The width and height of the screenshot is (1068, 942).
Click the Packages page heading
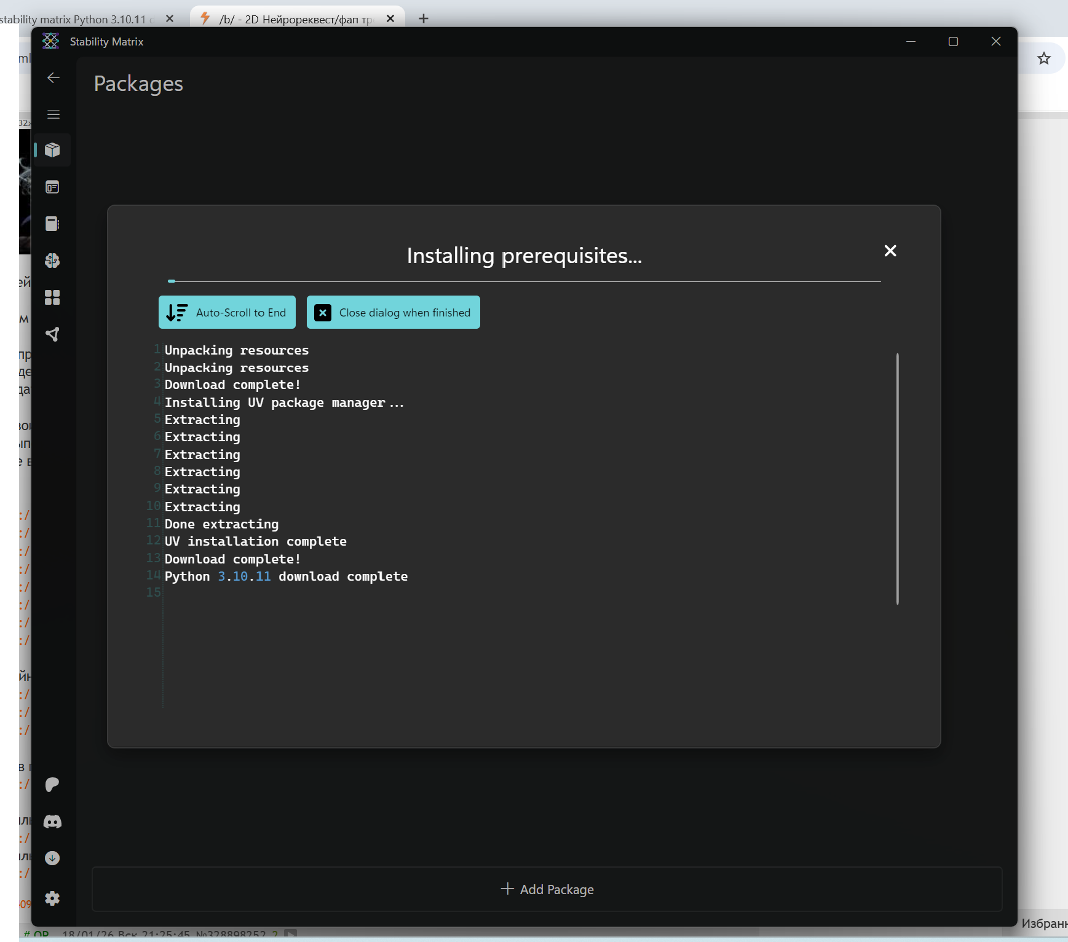(x=138, y=84)
